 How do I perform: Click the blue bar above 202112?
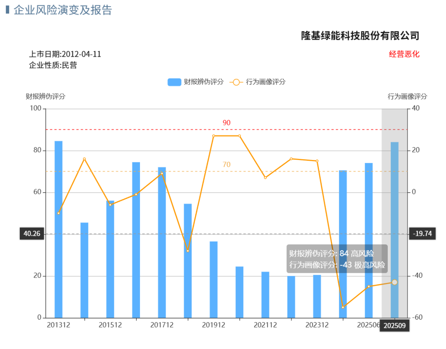(x=266, y=295)
